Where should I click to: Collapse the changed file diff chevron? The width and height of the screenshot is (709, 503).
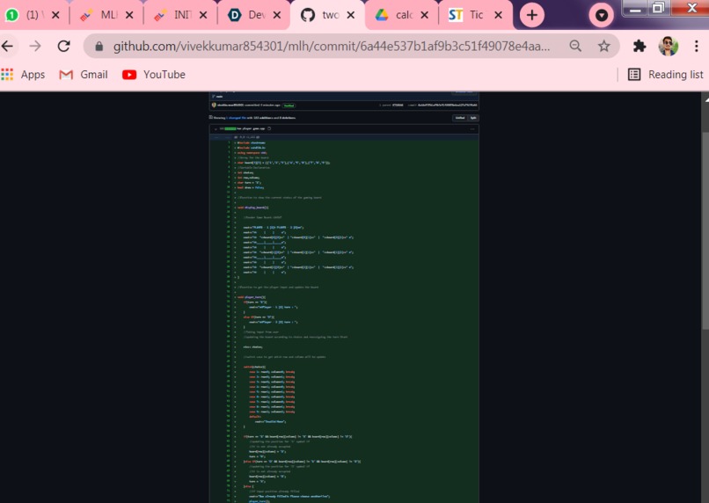pos(216,128)
